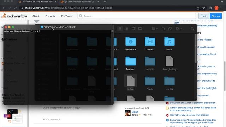Open the Finder group-by dropdown
This screenshot has height=127, width=226.
[155, 29]
